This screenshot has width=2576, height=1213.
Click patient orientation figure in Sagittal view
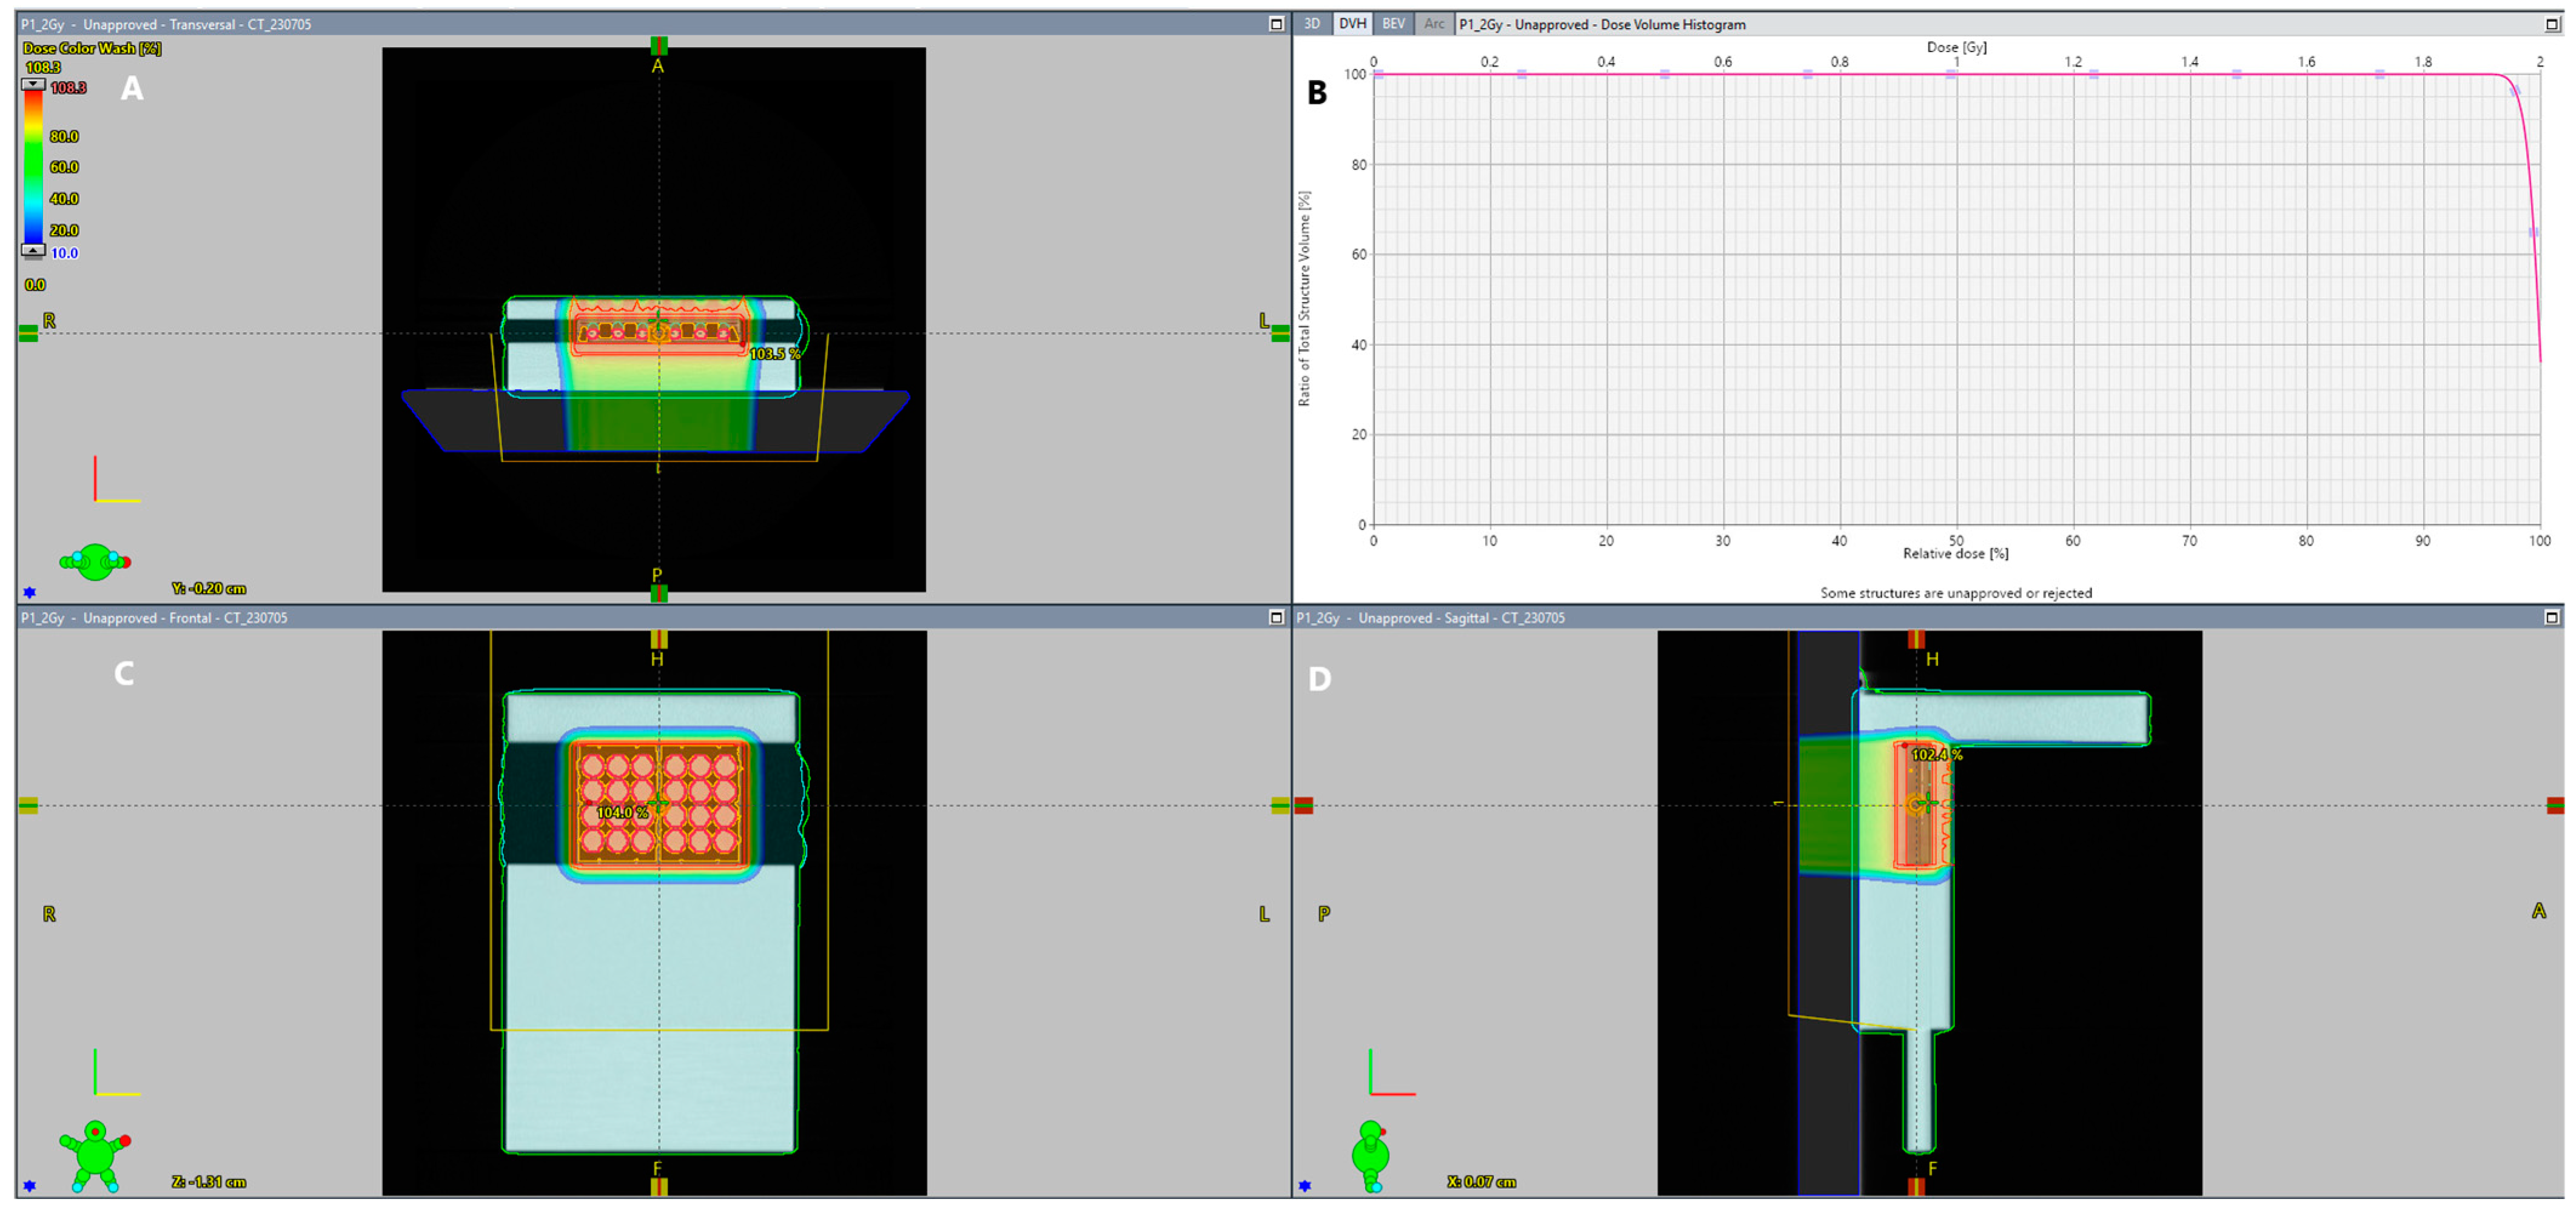(1370, 1155)
